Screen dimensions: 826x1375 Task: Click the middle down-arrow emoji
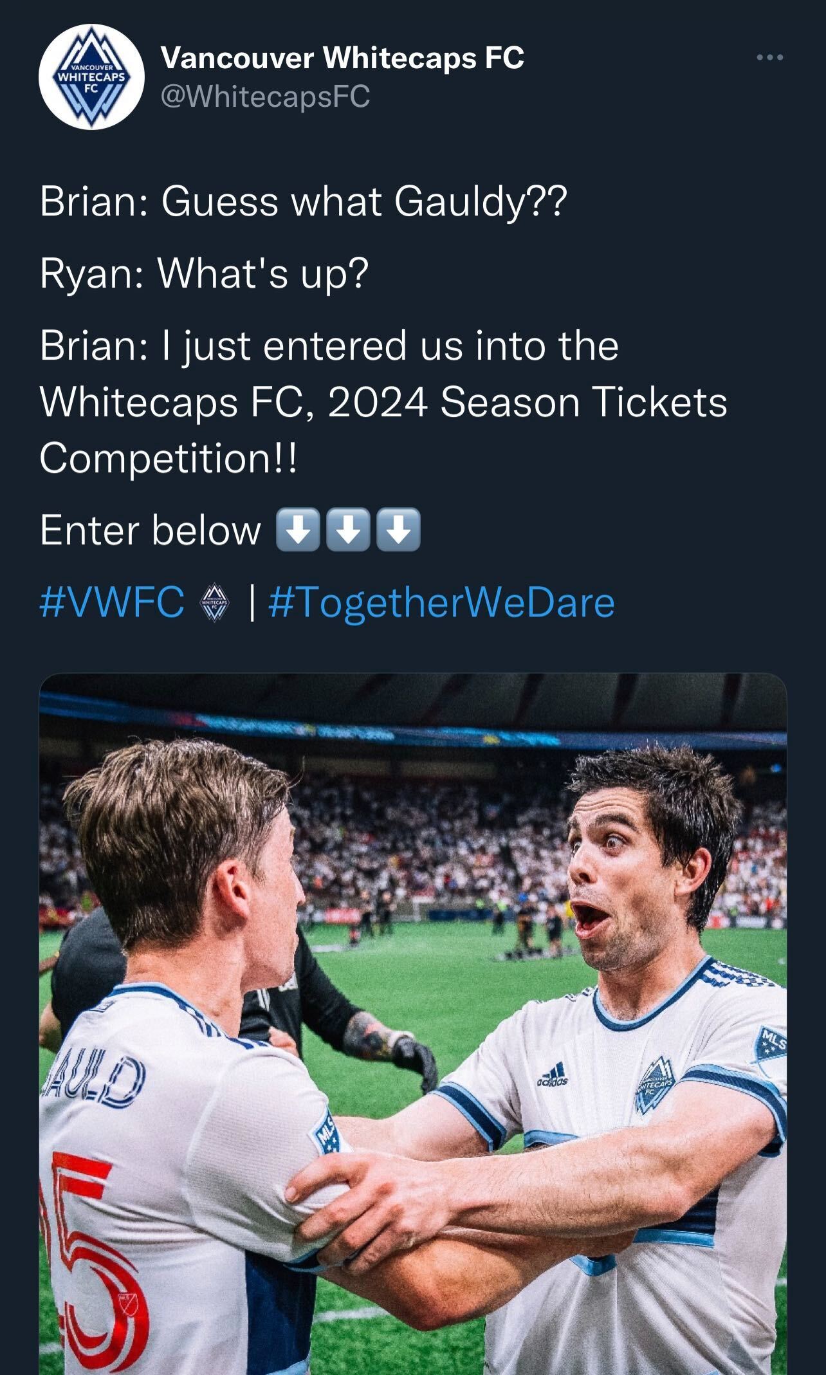coord(348,531)
